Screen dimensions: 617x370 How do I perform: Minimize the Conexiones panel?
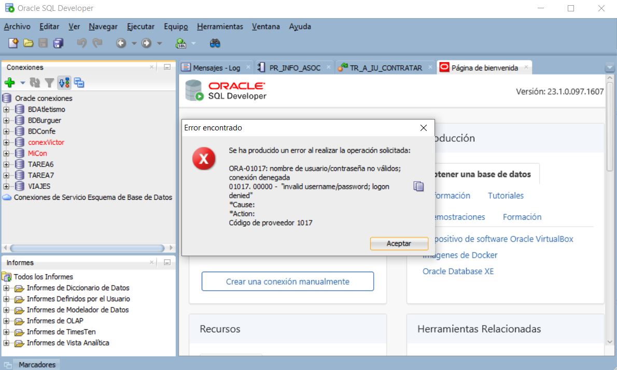(x=167, y=67)
